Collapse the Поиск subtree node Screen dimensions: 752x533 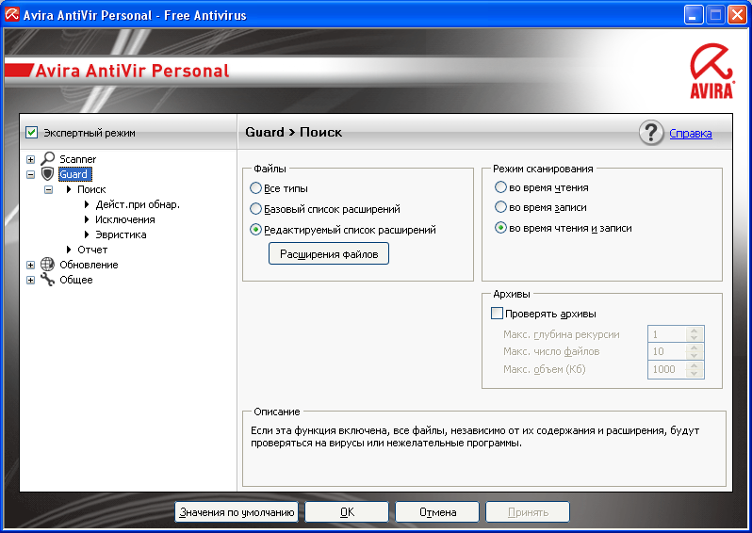tap(48, 190)
